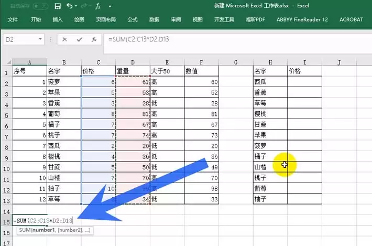Select column G header
Viewport: 372px width, 246px height.
(x=236, y=62)
